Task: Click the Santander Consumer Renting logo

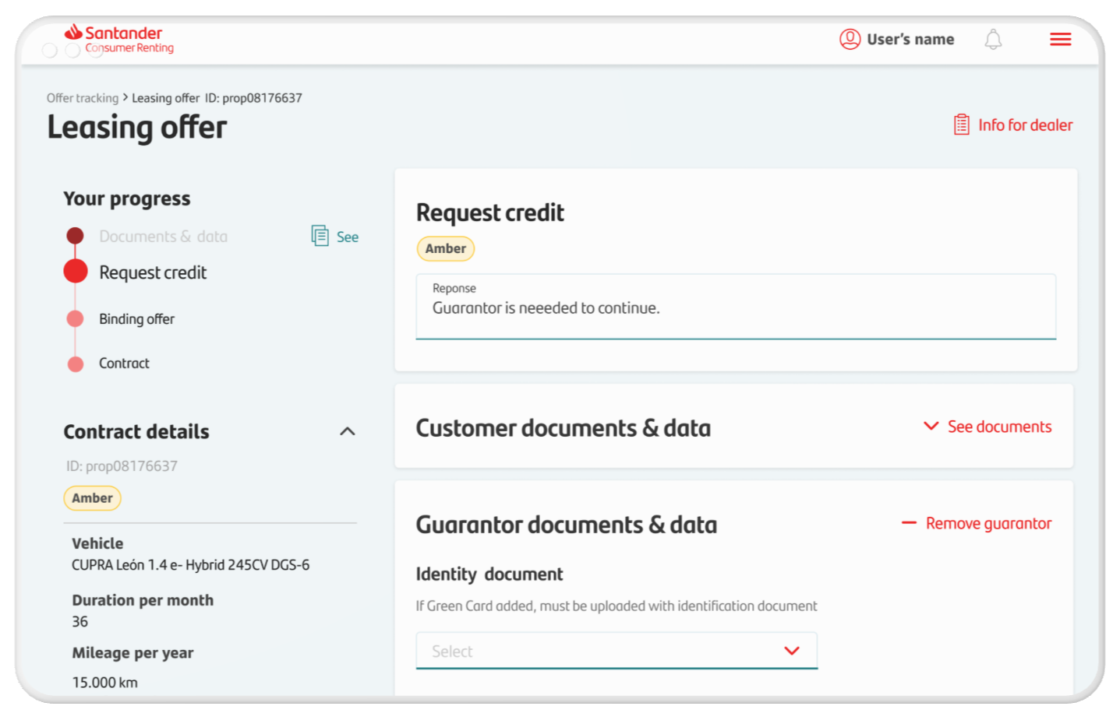Action: tap(119, 39)
